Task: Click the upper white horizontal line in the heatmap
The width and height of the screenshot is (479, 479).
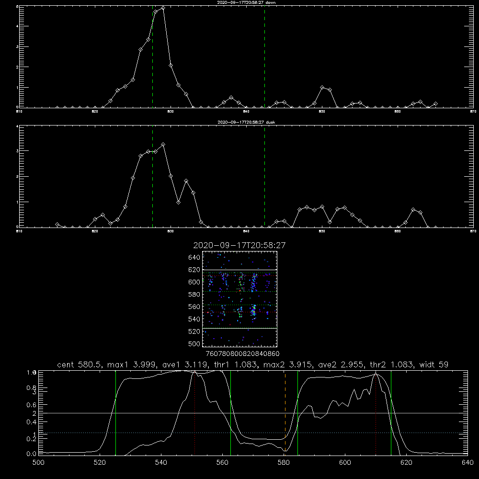Action: tap(239, 270)
